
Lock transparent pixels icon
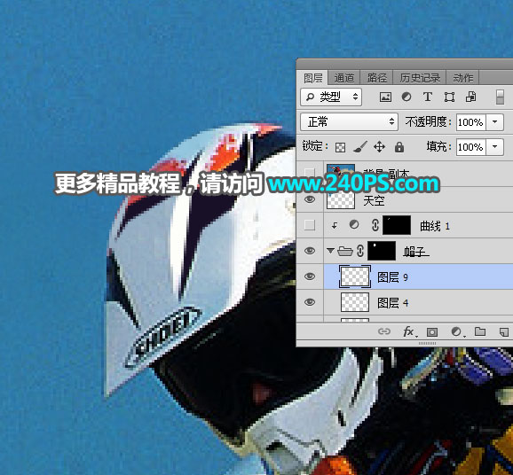[340, 148]
